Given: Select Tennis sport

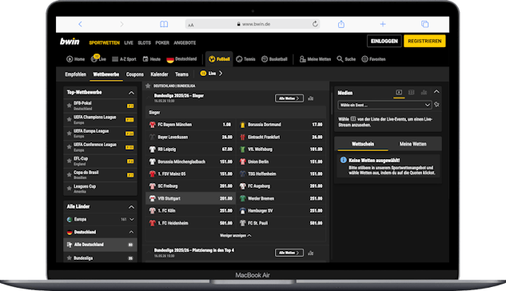Looking at the screenshot, I should (245, 59).
